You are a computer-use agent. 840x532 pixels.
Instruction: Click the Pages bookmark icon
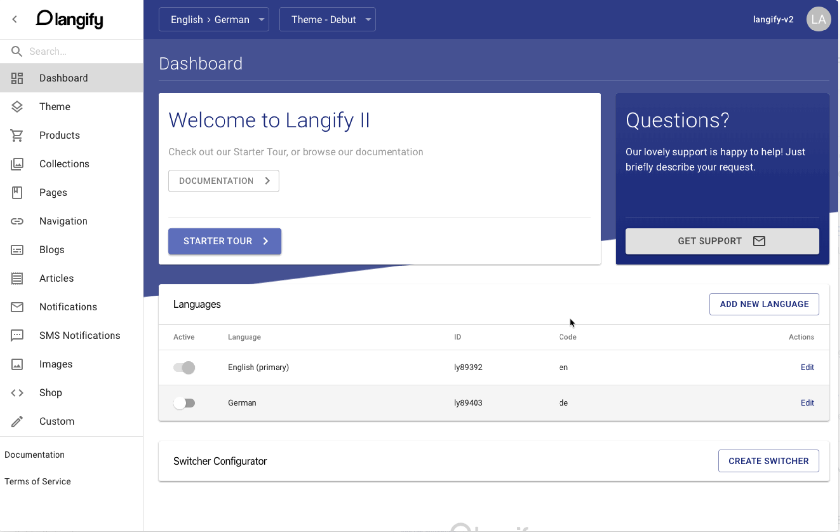tap(17, 193)
